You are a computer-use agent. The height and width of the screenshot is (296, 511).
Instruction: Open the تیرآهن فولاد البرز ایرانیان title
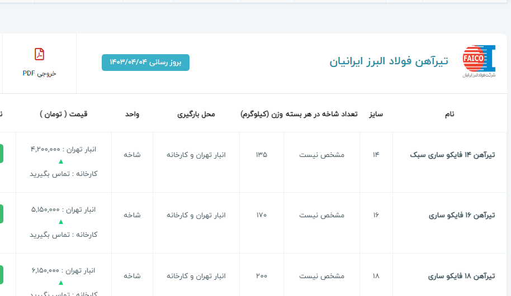tap(389, 62)
